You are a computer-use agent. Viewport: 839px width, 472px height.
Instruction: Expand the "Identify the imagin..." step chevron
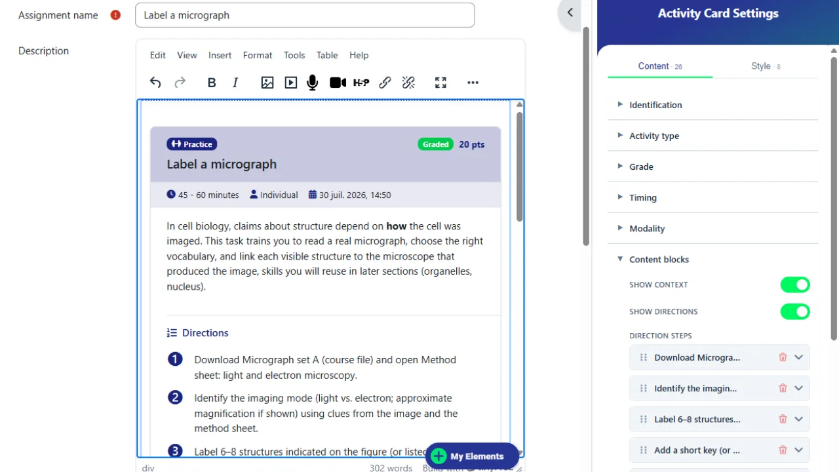pyautogui.click(x=798, y=388)
